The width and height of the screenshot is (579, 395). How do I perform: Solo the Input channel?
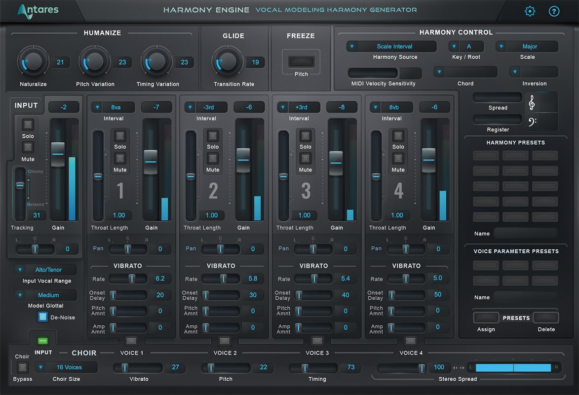point(28,124)
